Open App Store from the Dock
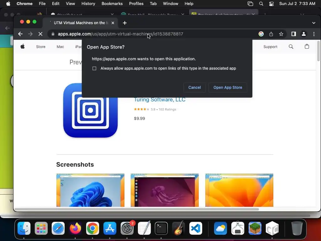321x241 pixels. click(x=110, y=228)
